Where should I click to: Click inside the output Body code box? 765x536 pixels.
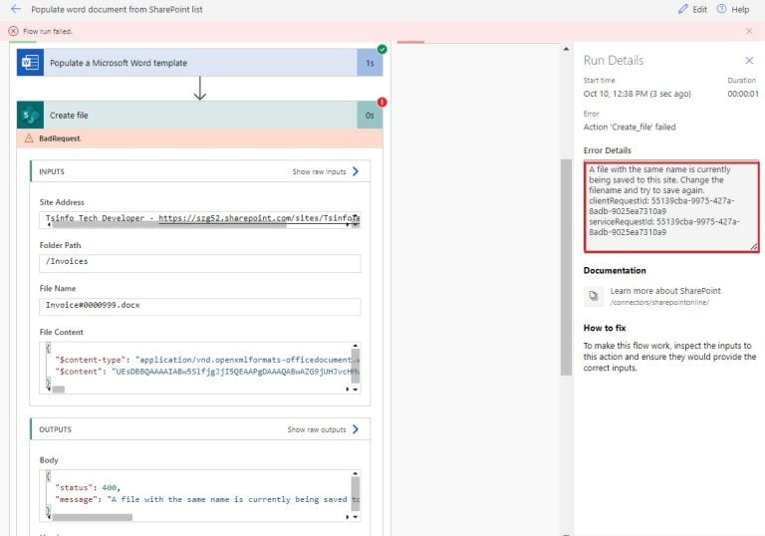click(200, 495)
